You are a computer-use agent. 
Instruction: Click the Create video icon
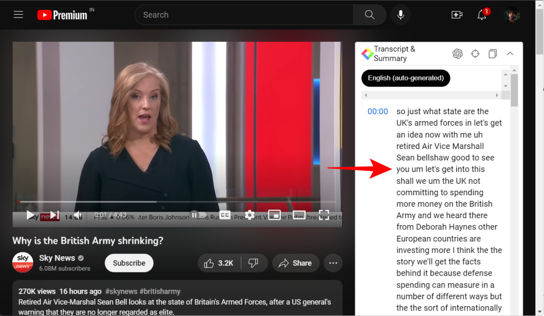click(x=457, y=15)
